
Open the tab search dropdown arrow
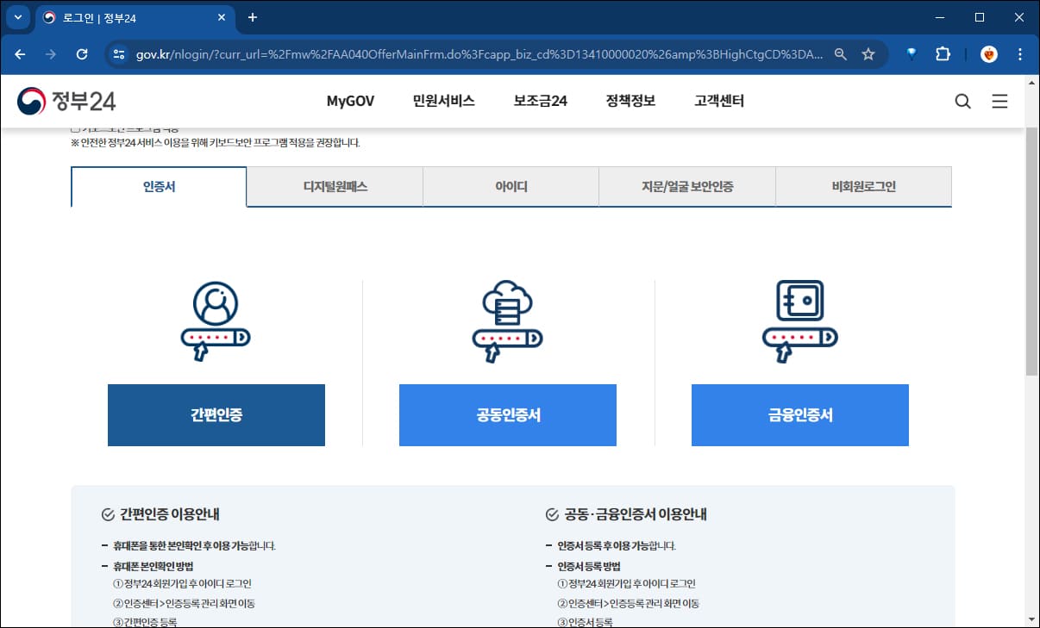tap(18, 16)
